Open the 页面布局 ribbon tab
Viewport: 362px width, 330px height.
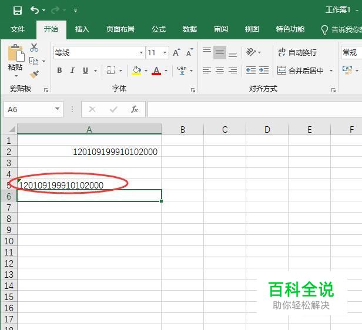coord(120,29)
